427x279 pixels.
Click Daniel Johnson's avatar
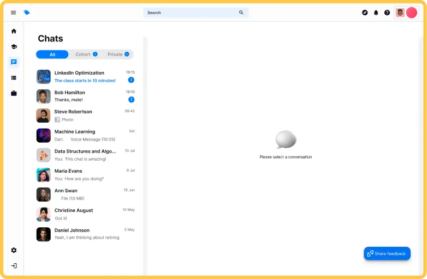click(x=44, y=234)
